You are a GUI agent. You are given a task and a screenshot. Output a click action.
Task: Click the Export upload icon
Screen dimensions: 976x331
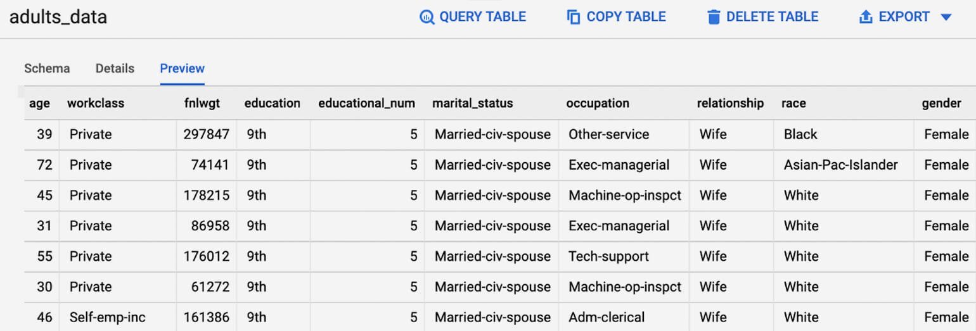(x=866, y=17)
